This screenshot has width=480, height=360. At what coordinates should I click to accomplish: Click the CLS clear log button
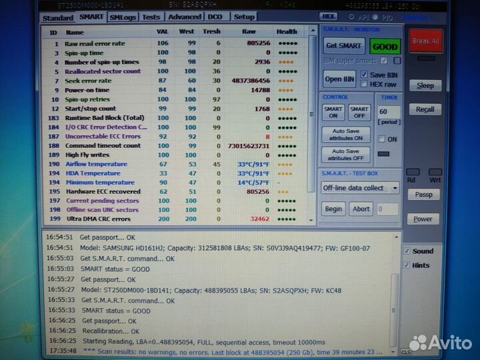coord(405,352)
